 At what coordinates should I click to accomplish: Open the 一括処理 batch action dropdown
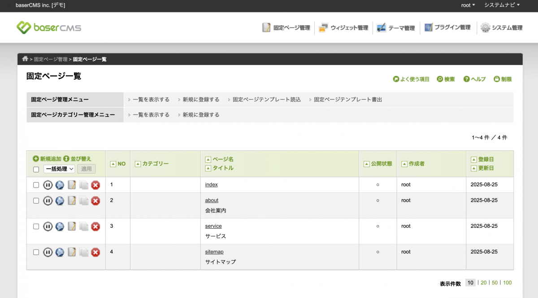(x=59, y=169)
